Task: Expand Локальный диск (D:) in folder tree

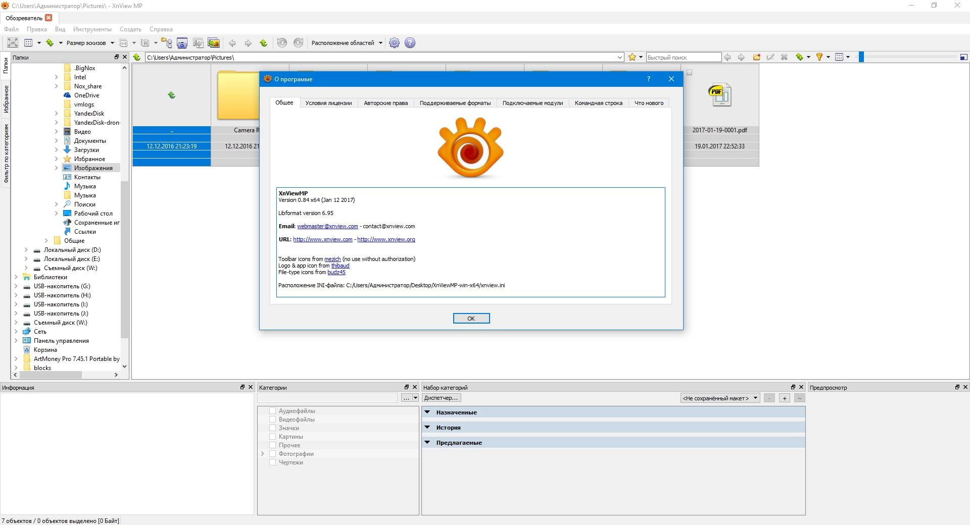Action: (x=26, y=250)
